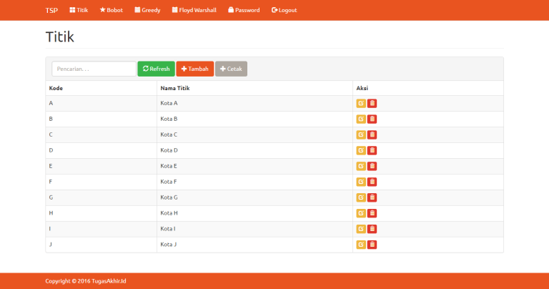Delete the Kota D row
549x289 pixels.
click(x=372, y=150)
